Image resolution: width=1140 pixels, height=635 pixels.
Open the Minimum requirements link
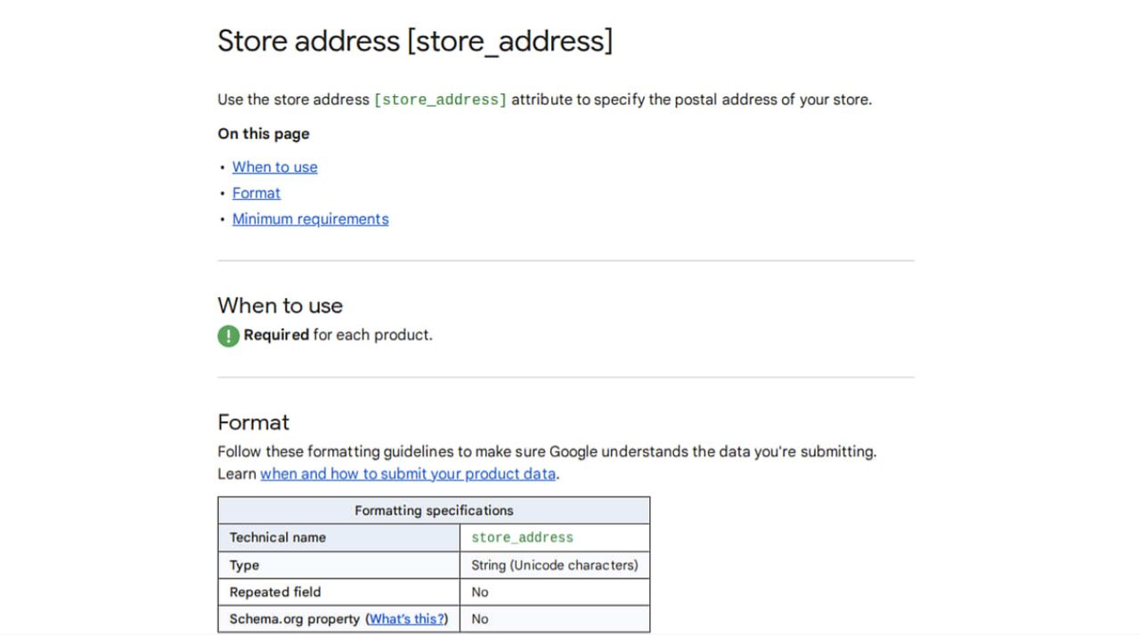click(x=310, y=219)
